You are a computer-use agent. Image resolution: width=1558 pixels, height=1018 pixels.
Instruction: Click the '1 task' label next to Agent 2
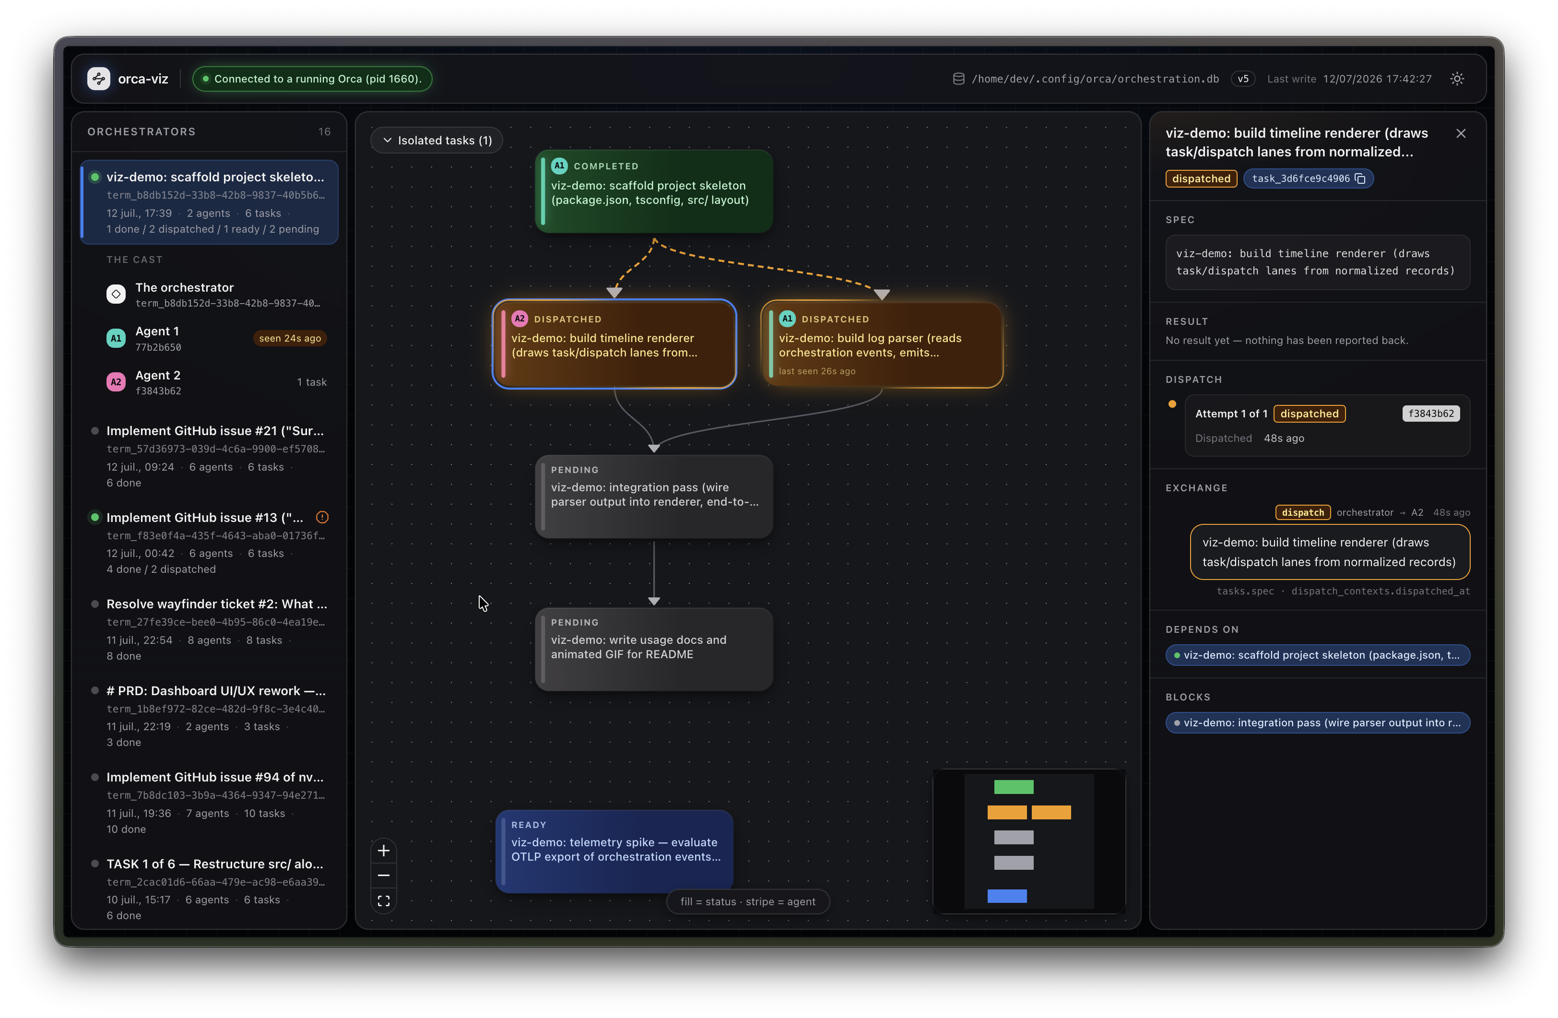coord(312,382)
